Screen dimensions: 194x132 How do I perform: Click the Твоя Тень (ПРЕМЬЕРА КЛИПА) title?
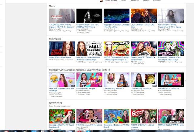click(88, 26)
